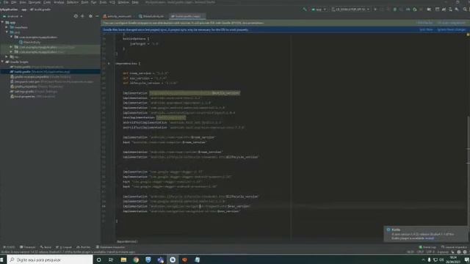Open the Logcat tool window
470x264 pixels.
tap(64, 247)
